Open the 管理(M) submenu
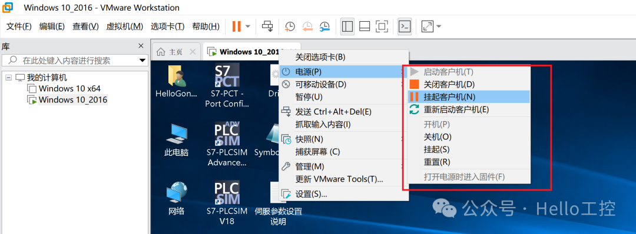Viewport: 636px width, 234px height. 343,166
